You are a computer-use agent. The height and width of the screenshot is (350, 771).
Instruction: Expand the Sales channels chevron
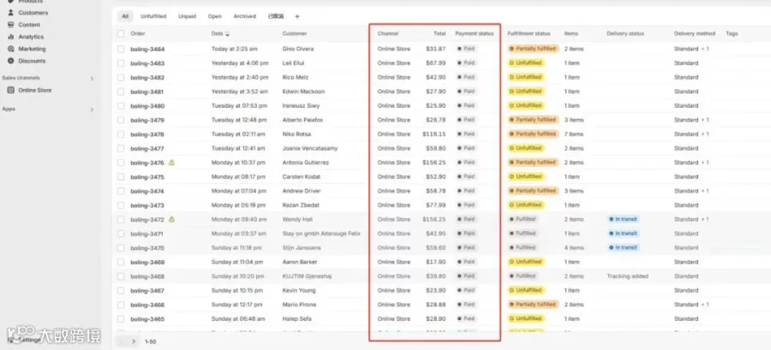[92, 79]
